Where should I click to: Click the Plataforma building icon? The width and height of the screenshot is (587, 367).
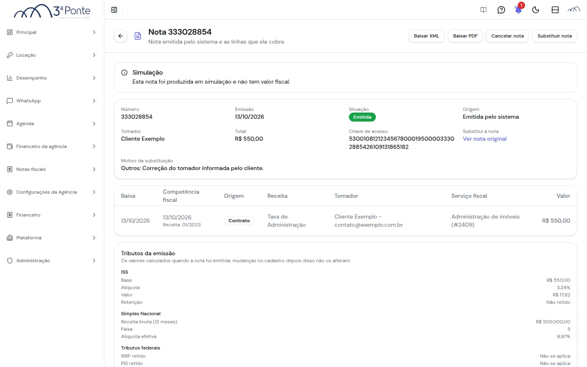10,238
